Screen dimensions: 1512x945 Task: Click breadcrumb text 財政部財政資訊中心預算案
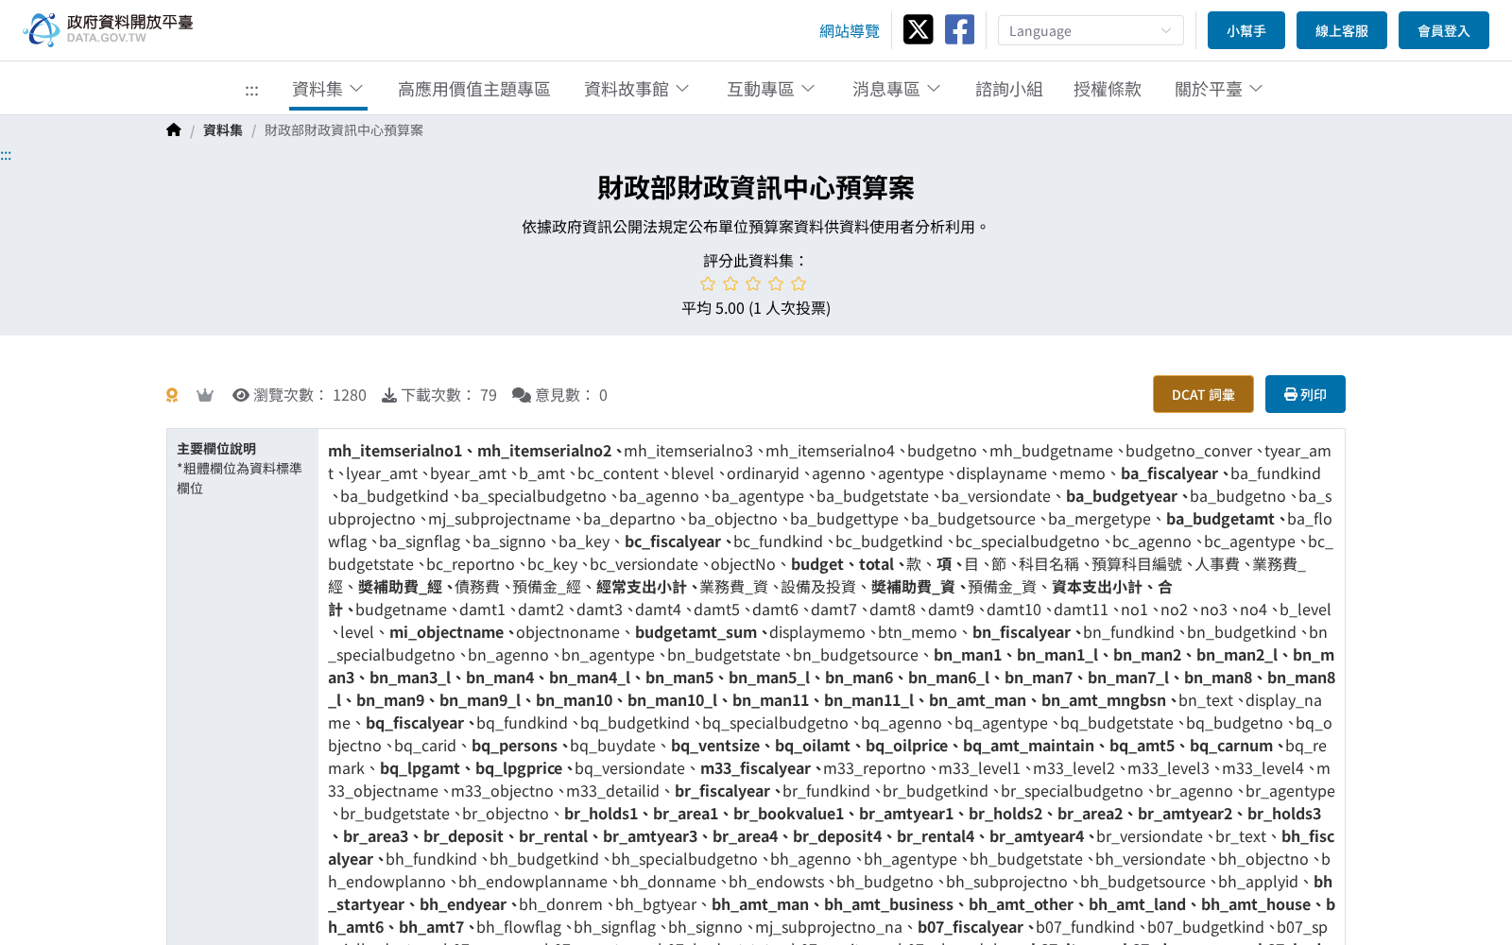coord(344,130)
